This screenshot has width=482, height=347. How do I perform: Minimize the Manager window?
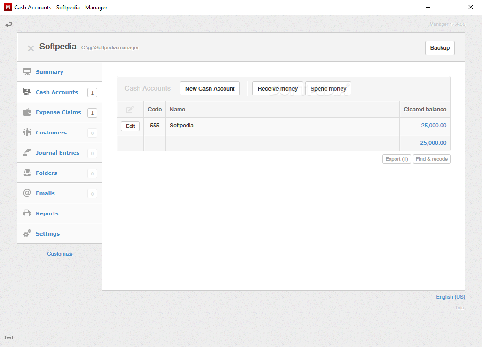point(428,7)
